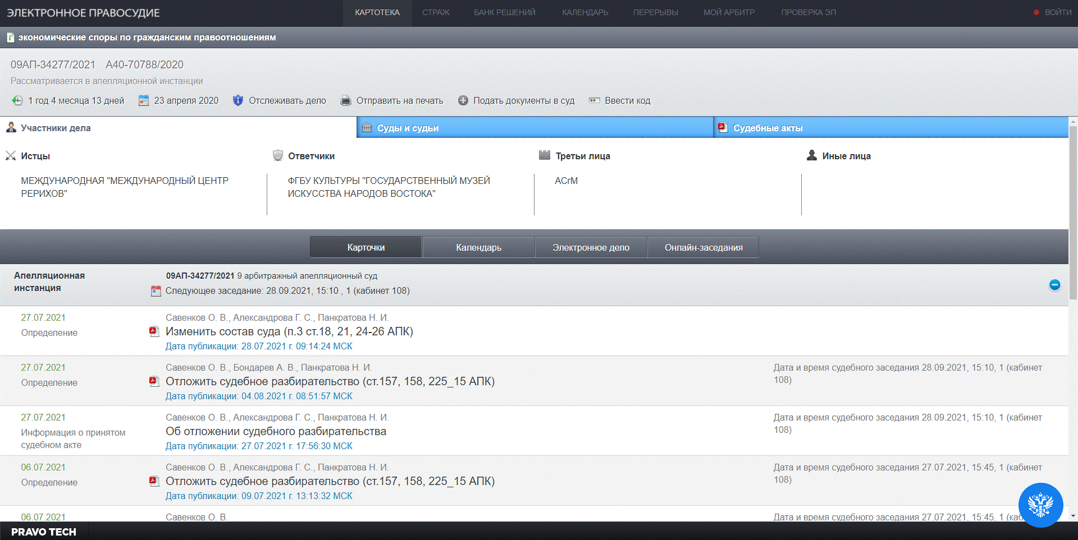Screen dimensions: 1078x540
Task: Open PDF icon for Изменить состав суда
Action: 154,331
